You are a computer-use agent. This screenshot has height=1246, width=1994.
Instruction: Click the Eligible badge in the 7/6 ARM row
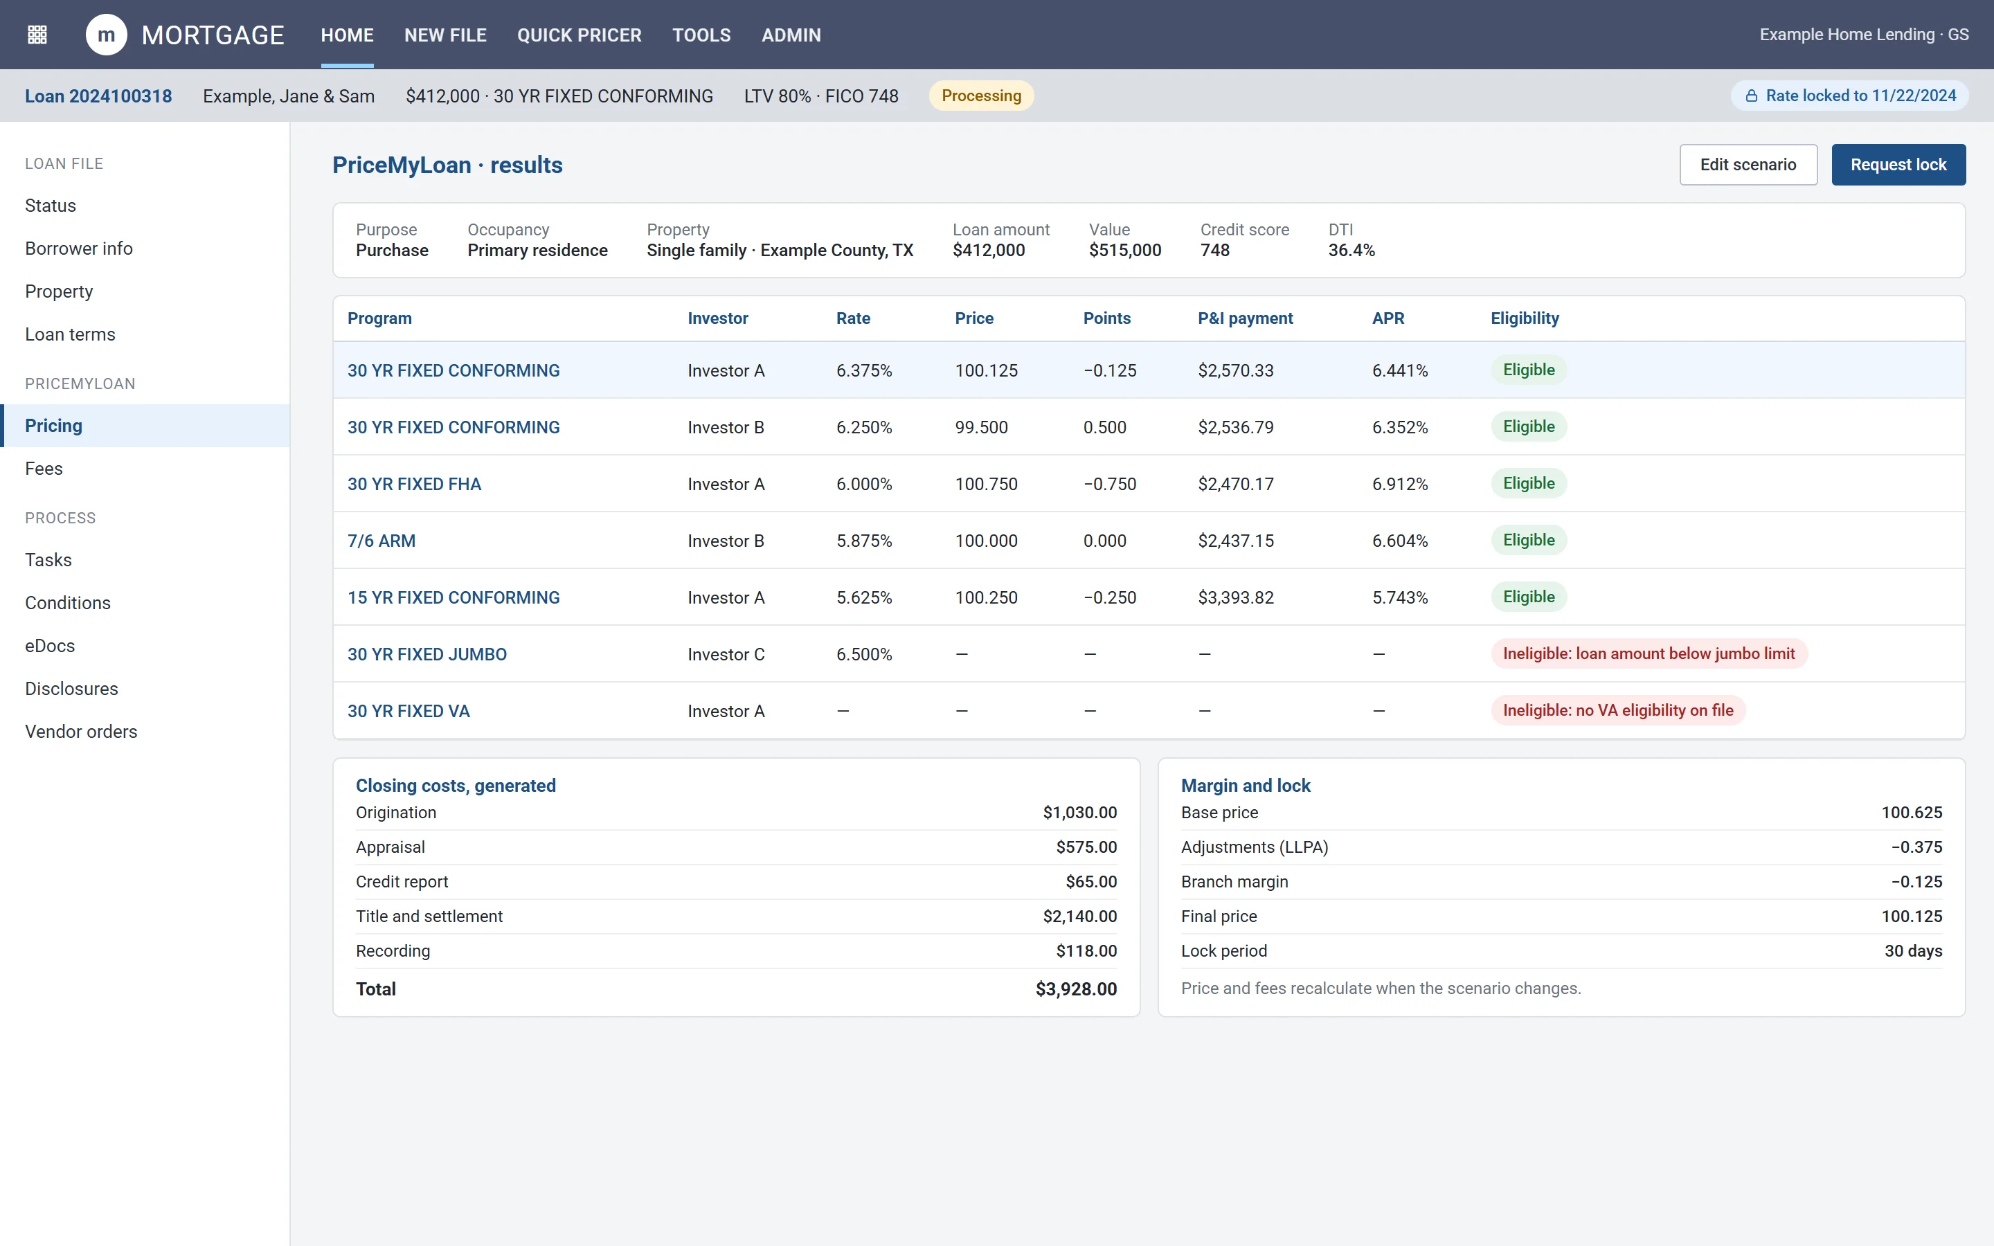click(1529, 540)
